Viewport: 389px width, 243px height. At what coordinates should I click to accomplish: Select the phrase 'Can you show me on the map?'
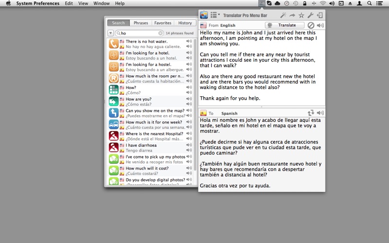click(155, 111)
